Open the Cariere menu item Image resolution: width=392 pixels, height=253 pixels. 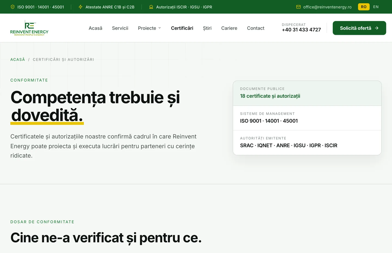pyautogui.click(x=229, y=28)
